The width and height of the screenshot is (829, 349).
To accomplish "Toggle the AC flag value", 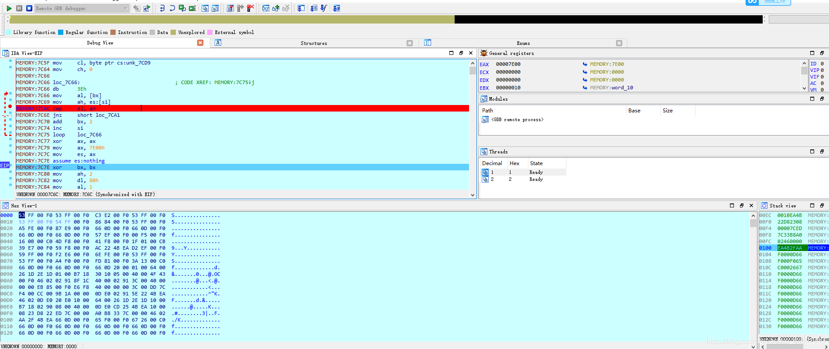I will (x=822, y=83).
